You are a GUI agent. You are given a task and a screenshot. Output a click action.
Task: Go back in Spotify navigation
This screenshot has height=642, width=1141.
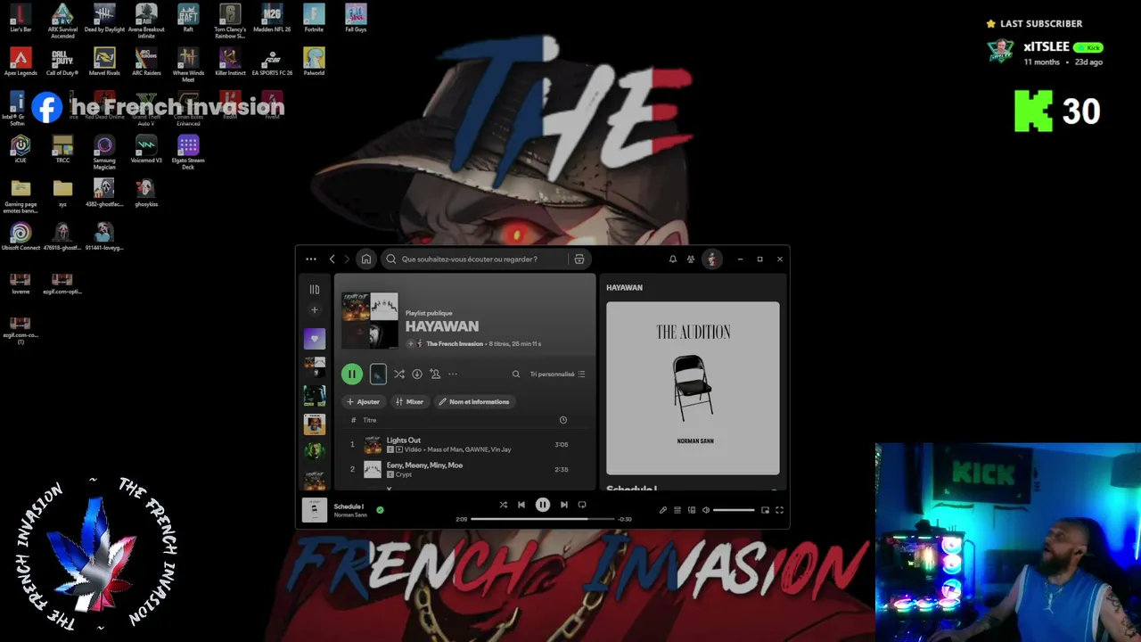332,259
